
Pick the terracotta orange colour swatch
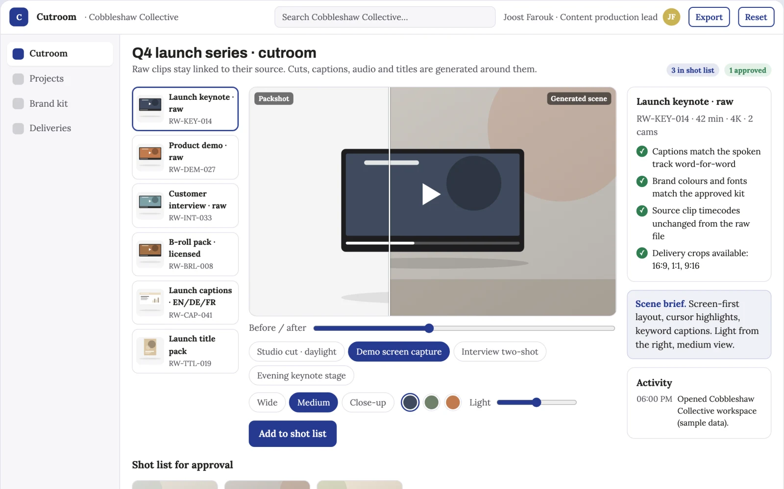coord(453,402)
